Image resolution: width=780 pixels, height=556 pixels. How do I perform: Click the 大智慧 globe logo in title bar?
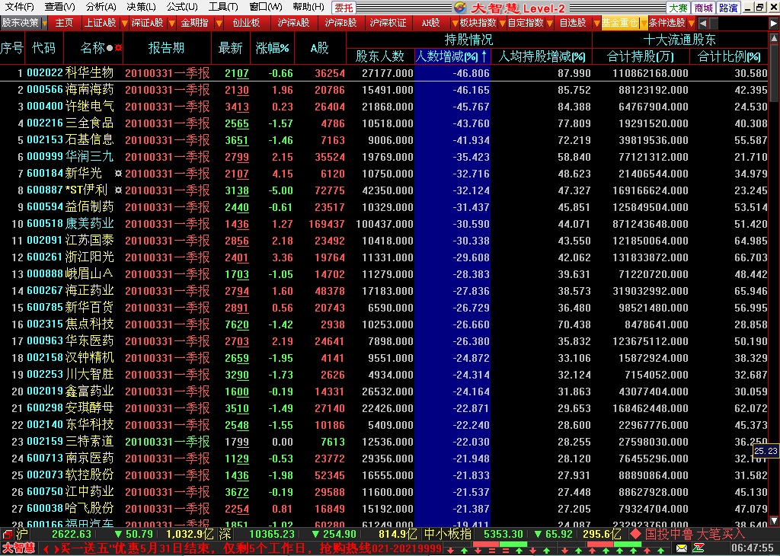460,8
